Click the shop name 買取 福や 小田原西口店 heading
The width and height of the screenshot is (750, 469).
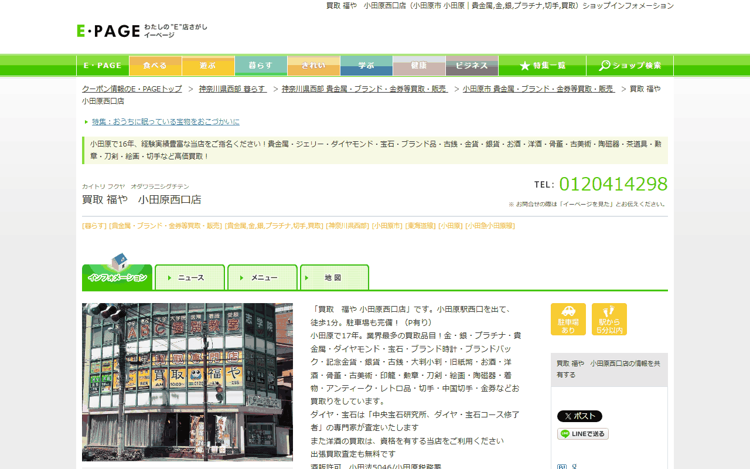tap(142, 199)
